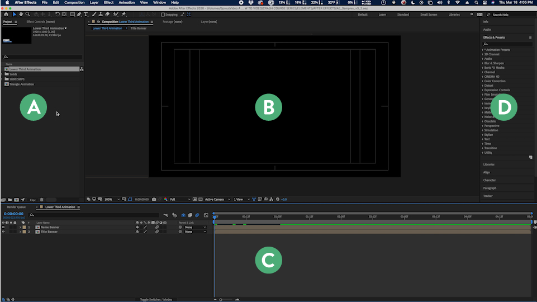Switch to the Render Queue tab

(16, 207)
